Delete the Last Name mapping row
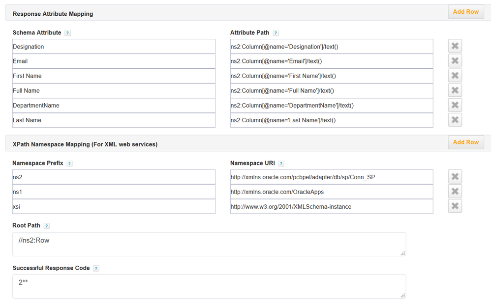Screen dimensions: 491x305 [x=455, y=120]
